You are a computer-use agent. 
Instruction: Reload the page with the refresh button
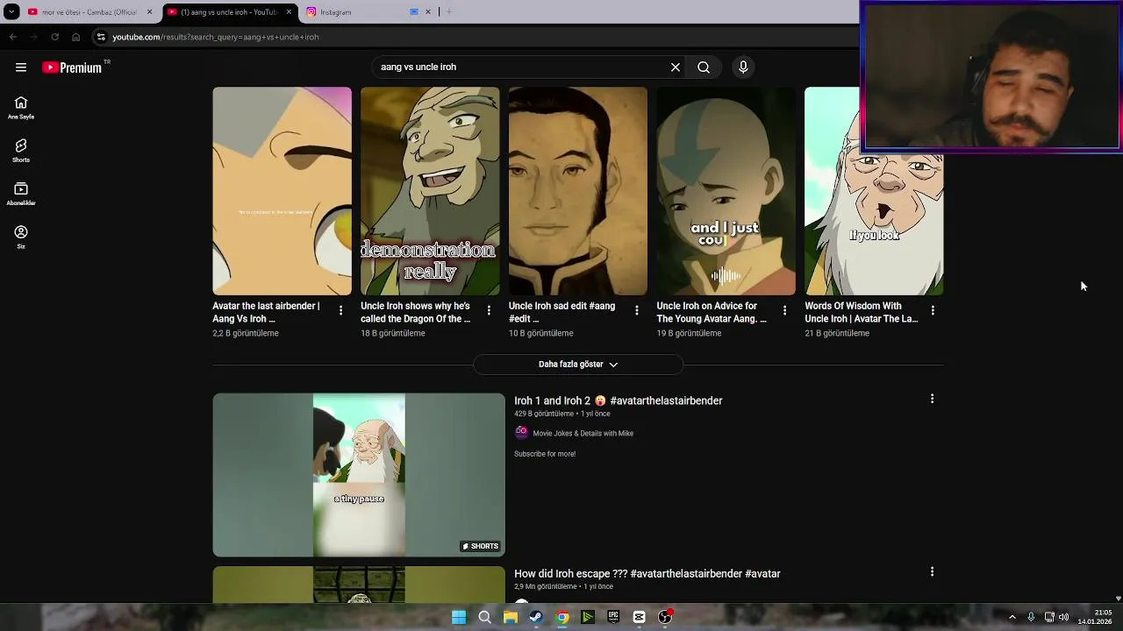[x=54, y=37]
